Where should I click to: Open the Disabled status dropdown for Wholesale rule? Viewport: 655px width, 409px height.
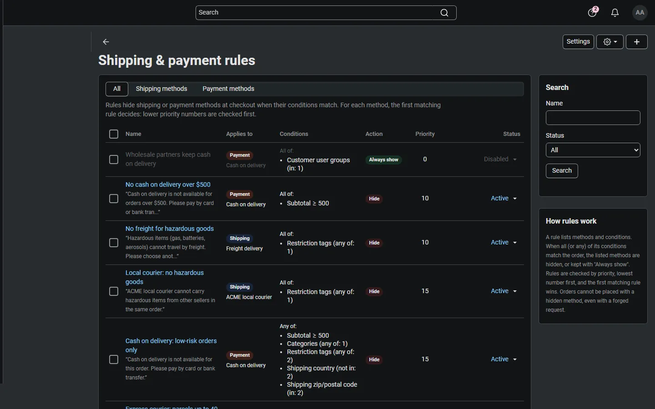(x=500, y=160)
